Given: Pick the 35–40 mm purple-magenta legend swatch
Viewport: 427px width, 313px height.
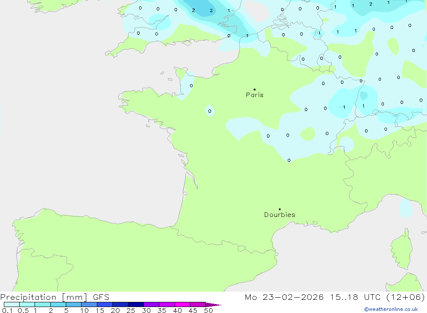Looking at the screenshot, I should tap(167, 304).
